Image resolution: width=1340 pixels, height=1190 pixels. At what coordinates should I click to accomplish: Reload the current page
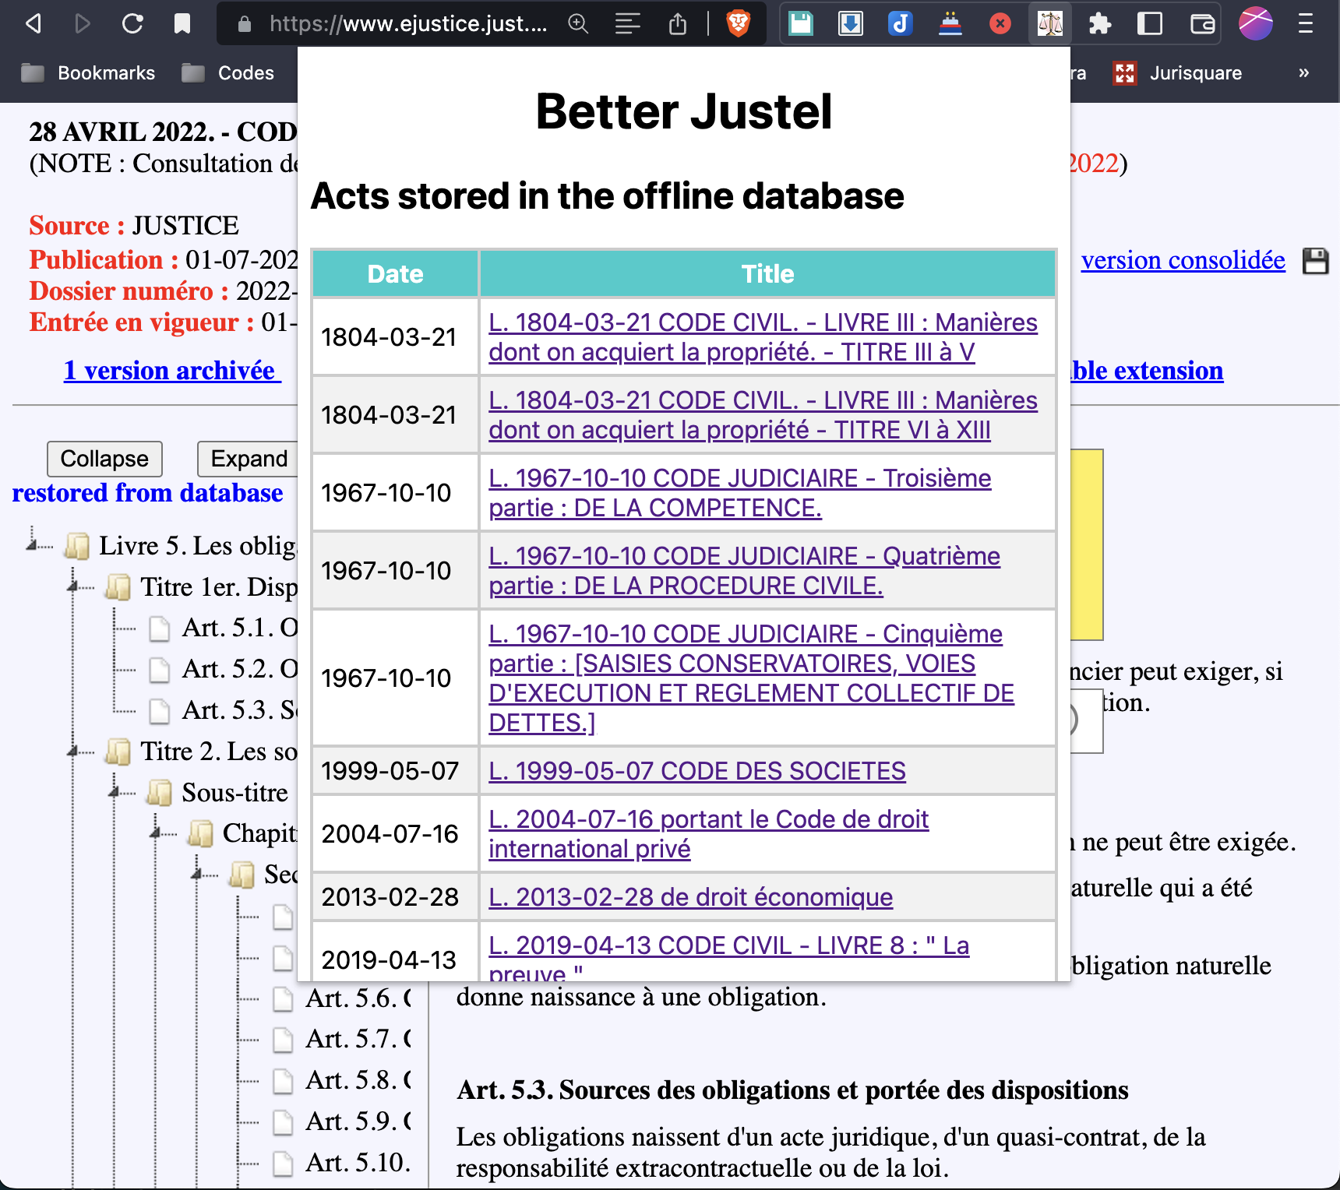tap(132, 24)
